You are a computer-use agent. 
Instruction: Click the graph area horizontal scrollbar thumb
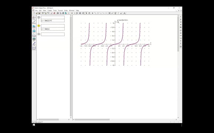(92, 120)
